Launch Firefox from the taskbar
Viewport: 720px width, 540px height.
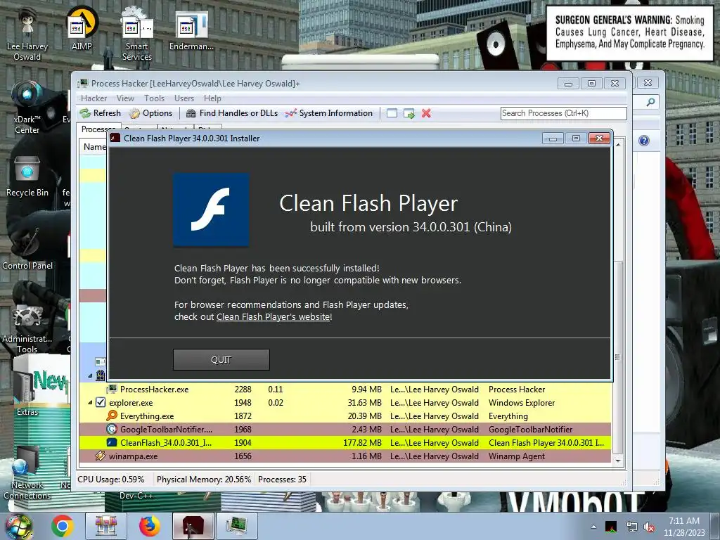149,526
